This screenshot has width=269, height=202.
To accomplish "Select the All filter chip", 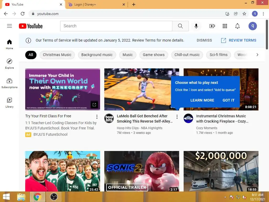I will (x=31, y=55).
